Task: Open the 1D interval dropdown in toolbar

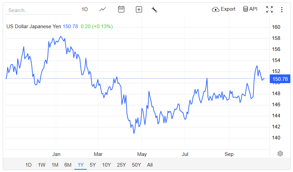Action: coord(85,9)
